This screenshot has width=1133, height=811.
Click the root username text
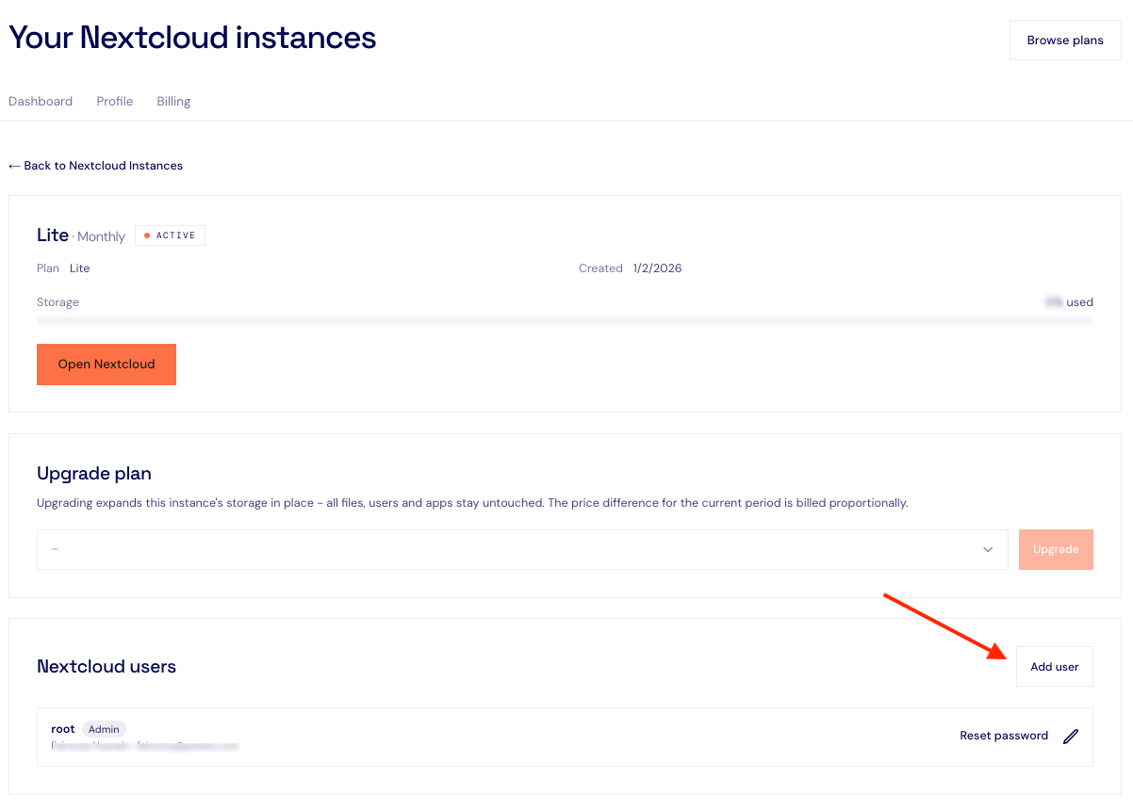pos(63,729)
